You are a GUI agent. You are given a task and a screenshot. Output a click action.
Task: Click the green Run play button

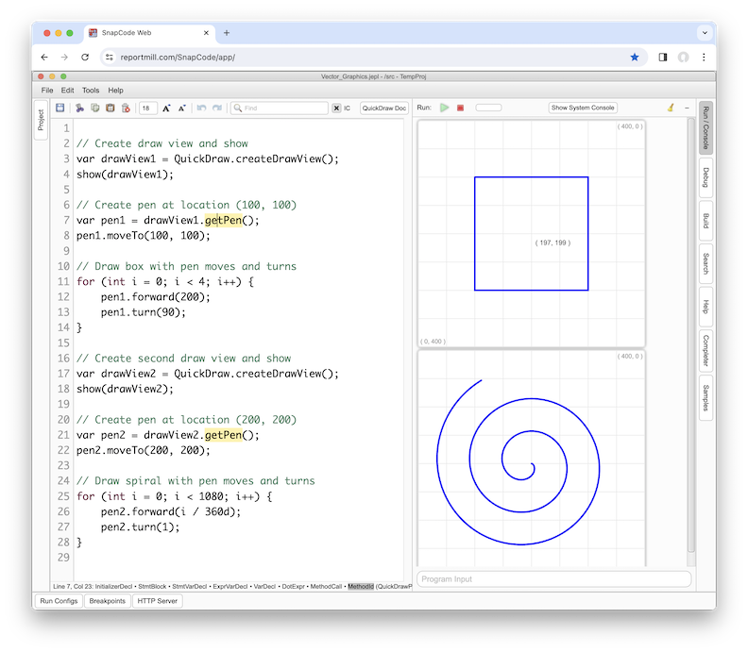click(445, 108)
